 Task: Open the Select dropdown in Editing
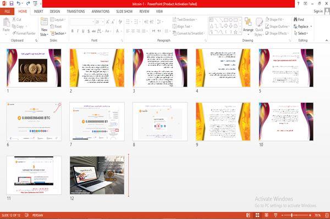click(x=301, y=33)
